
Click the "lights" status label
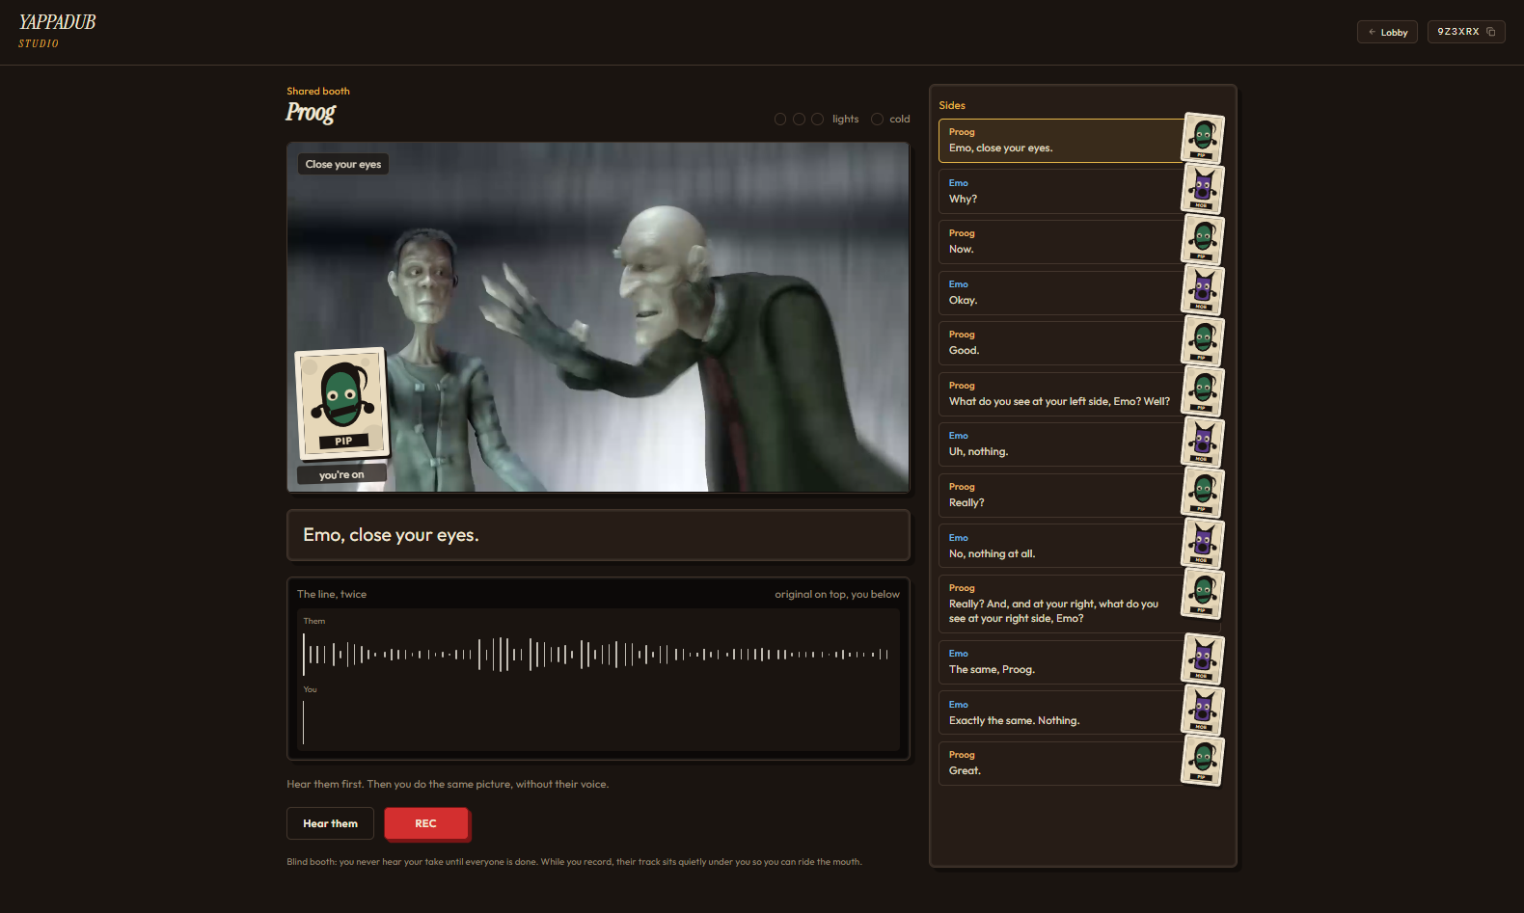[845, 119]
